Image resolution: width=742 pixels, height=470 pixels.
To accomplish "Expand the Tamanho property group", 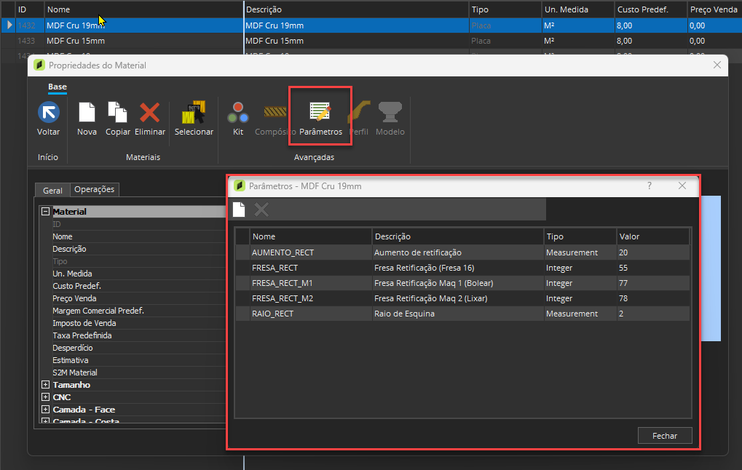I will (45, 385).
